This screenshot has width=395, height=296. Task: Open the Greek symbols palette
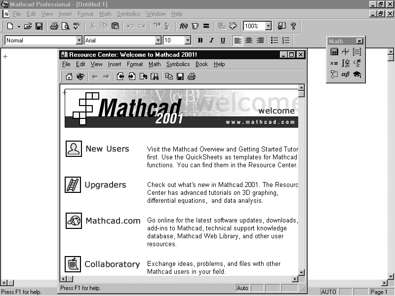click(x=345, y=74)
